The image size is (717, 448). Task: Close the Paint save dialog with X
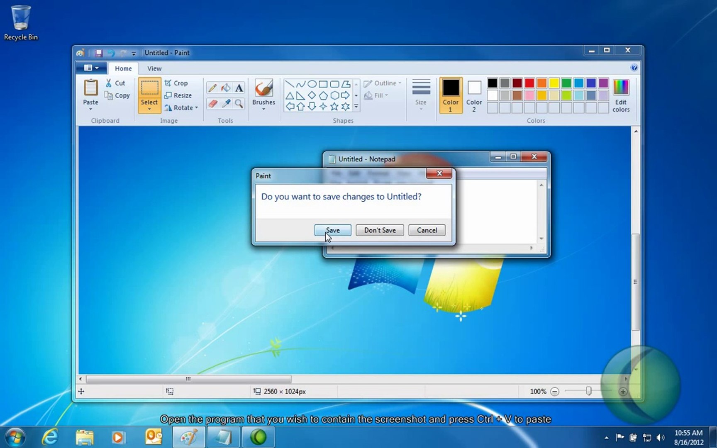[x=439, y=173]
